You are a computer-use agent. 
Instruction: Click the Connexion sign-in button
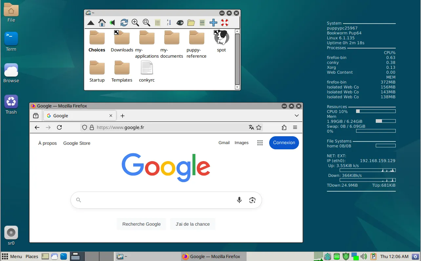pyautogui.click(x=284, y=142)
